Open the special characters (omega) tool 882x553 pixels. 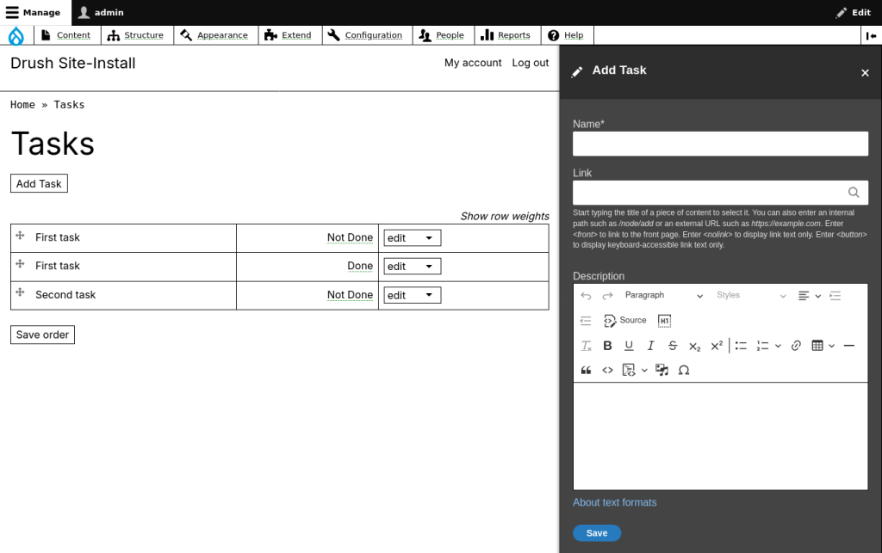[684, 371]
